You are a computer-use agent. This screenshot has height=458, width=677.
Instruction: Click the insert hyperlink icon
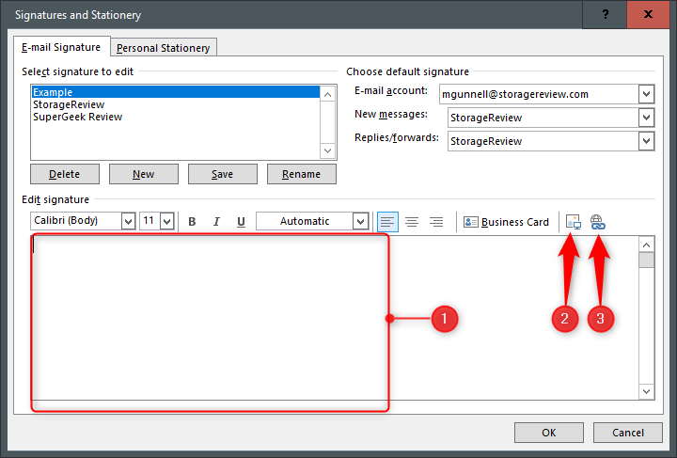pyautogui.click(x=598, y=222)
